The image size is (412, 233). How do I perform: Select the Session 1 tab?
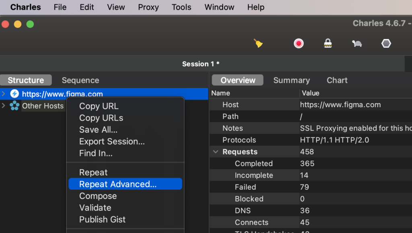pos(200,64)
